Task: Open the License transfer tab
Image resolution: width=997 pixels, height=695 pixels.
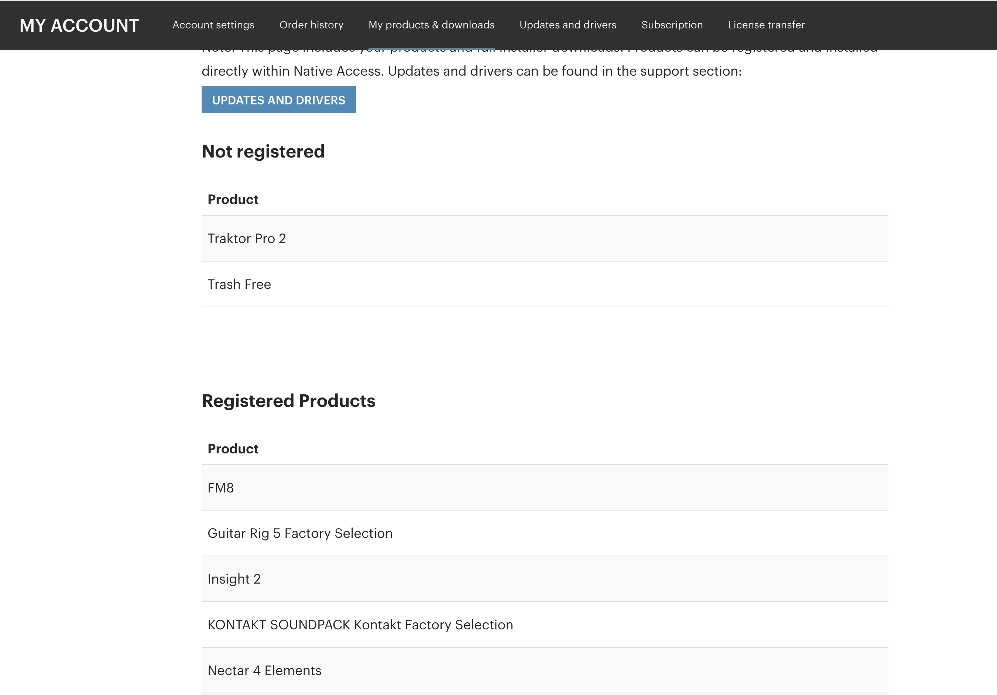Action: (x=766, y=25)
